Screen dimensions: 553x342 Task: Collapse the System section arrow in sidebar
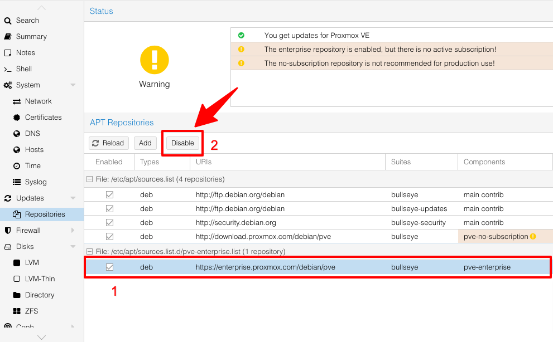click(x=73, y=85)
